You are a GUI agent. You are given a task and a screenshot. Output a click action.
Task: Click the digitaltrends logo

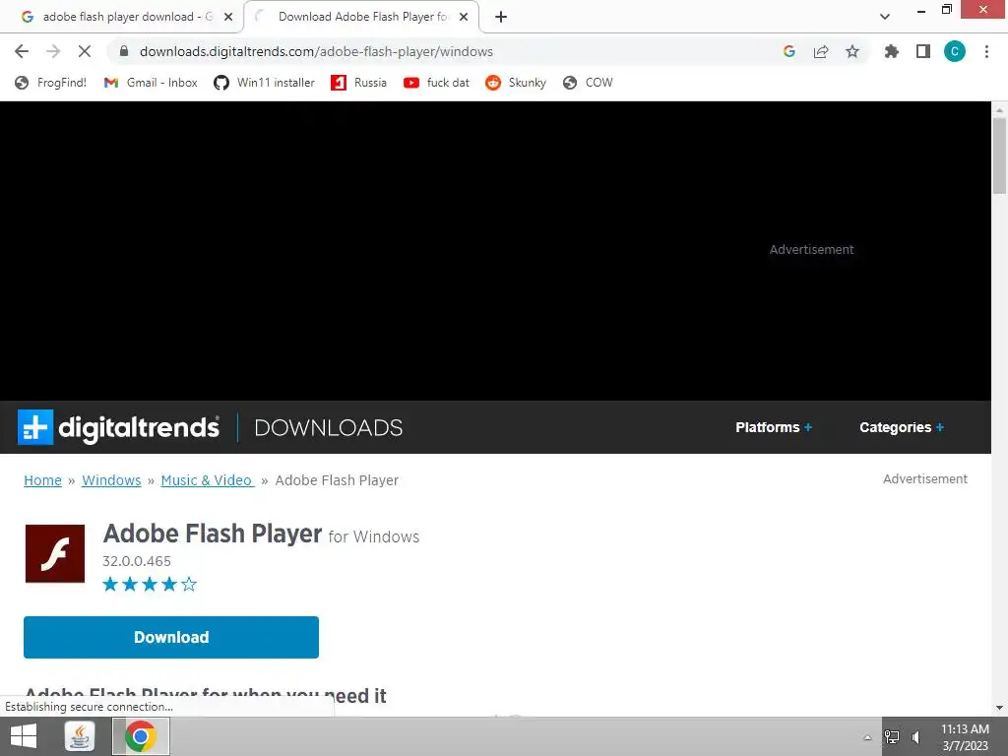118,427
